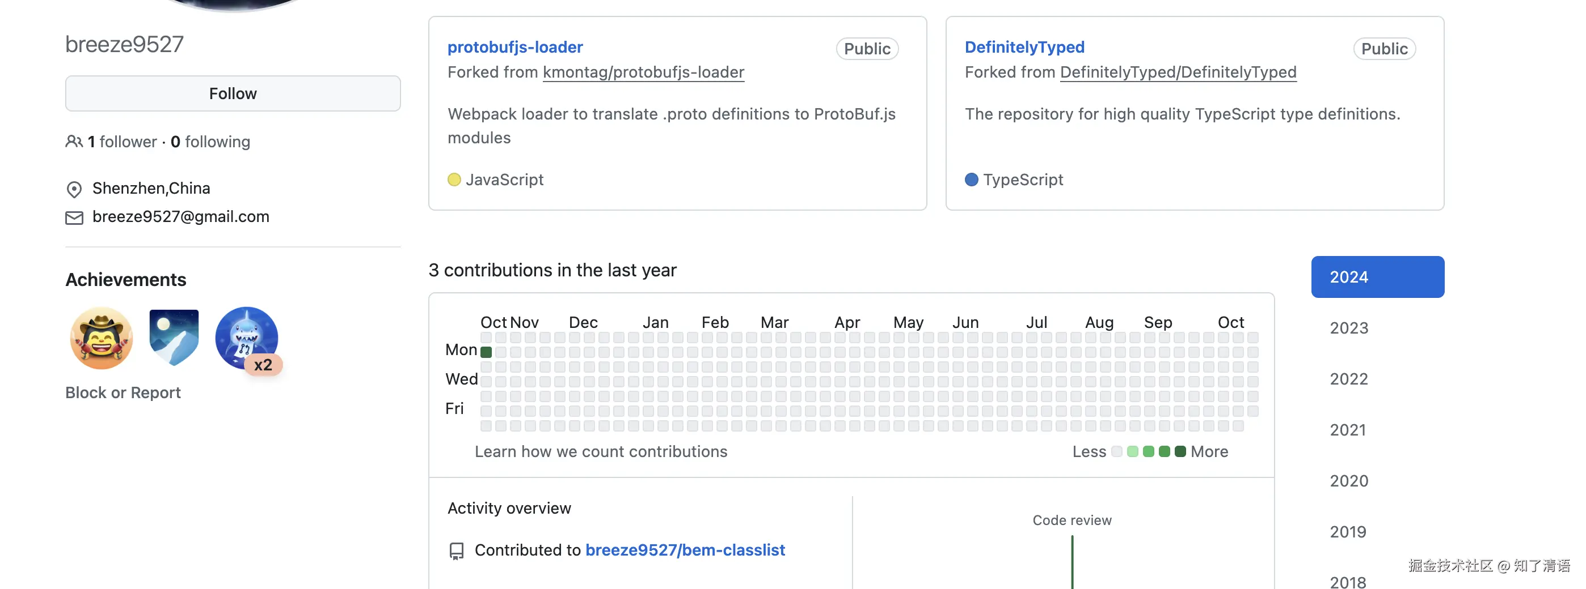Click the Arctic Code Vault achievement badge
This screenshot has width=1586, height=589.
(x=174, y=337)
